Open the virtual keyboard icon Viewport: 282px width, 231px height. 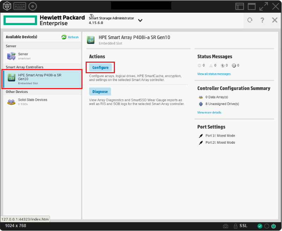pyautogui.click(x=20, y=6)
